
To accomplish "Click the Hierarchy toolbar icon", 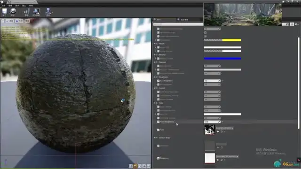I will pos(48,11).
